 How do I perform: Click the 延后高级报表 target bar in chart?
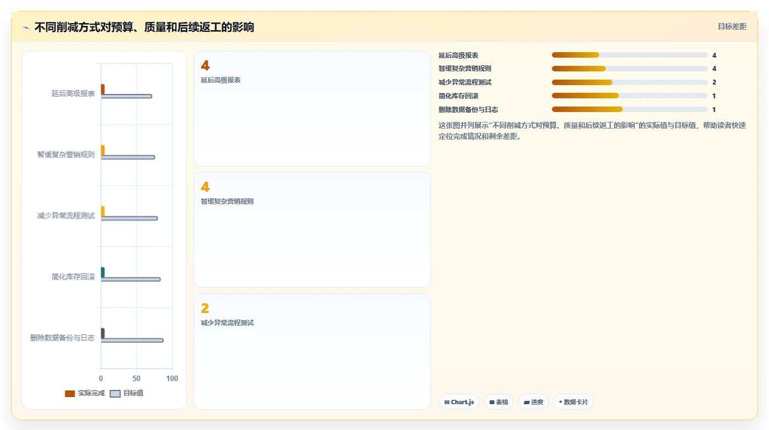pos(126,96)
